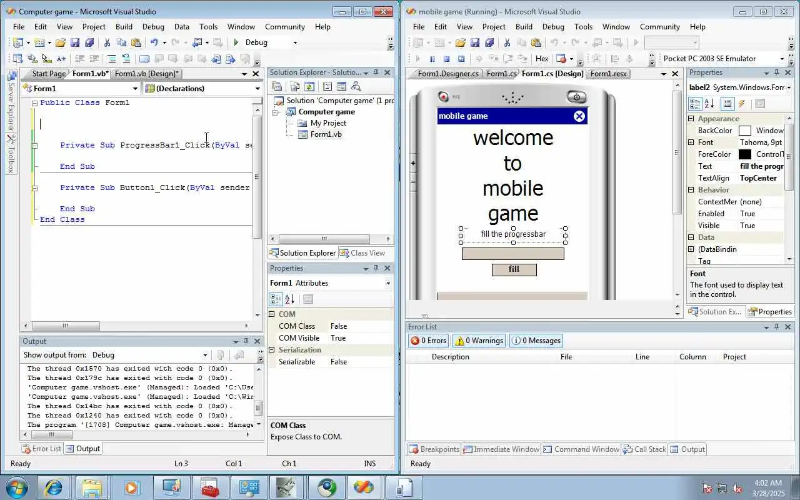The image size is (800, 500).
Task: Click Paste icon in Computer game window toolbar
Action: (x=136, y=42)
